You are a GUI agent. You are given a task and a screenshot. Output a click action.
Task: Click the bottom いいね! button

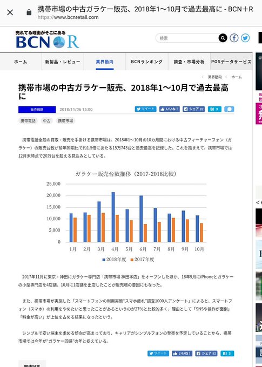182,354
